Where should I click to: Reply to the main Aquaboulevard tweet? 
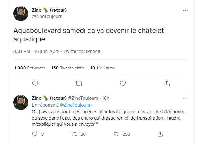click(x=35, y=83)
